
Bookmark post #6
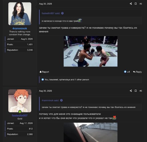136,91
